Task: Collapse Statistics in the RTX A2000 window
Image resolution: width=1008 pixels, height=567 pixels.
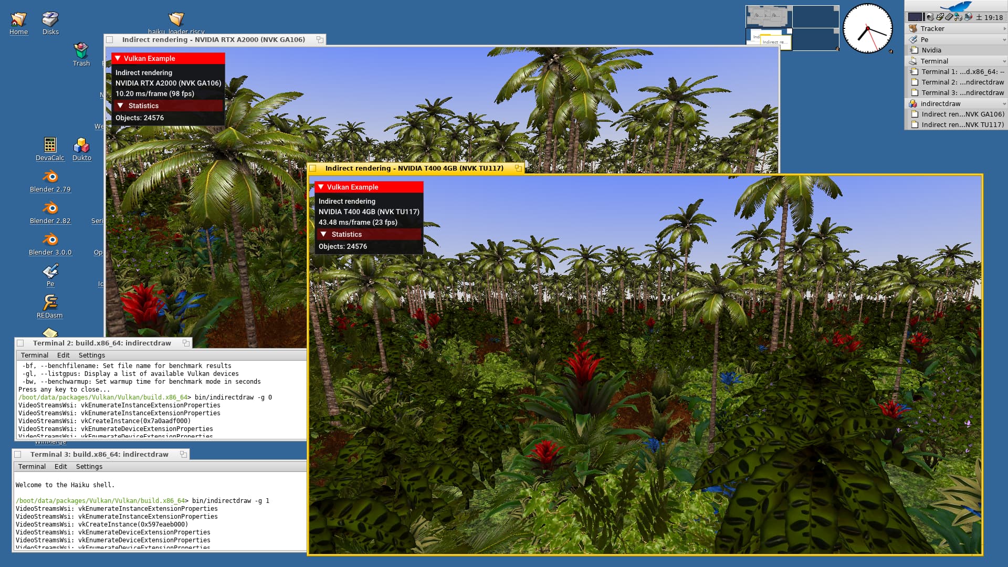Action: [120, 106]
